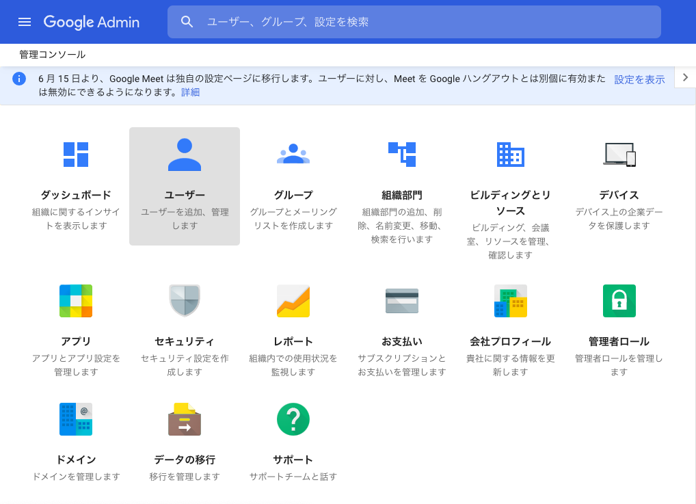Open the セキュリティ shield icon

coord(185,301)
